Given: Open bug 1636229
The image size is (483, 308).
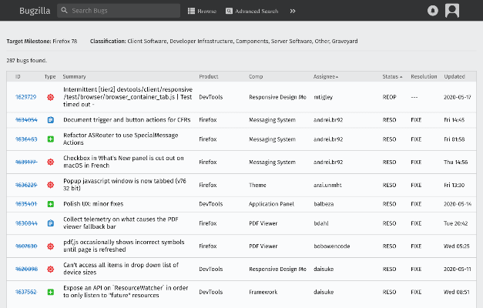Looking at the screenshot, I should [26, 185].
